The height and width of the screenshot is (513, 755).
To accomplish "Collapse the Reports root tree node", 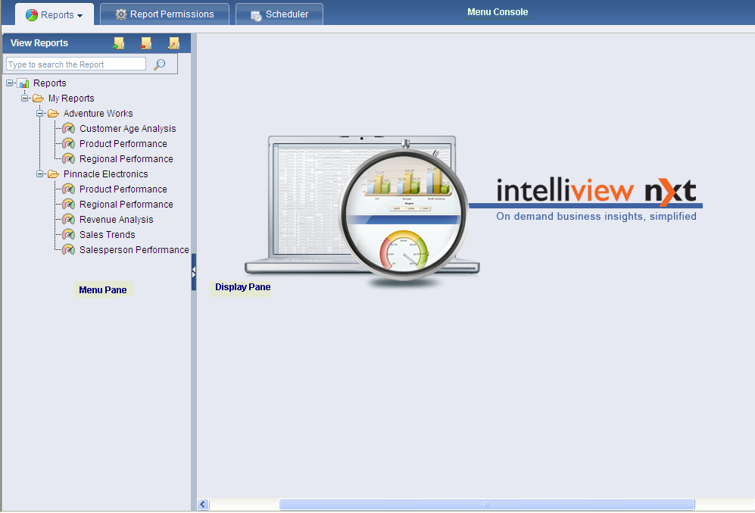I will 10,83.
